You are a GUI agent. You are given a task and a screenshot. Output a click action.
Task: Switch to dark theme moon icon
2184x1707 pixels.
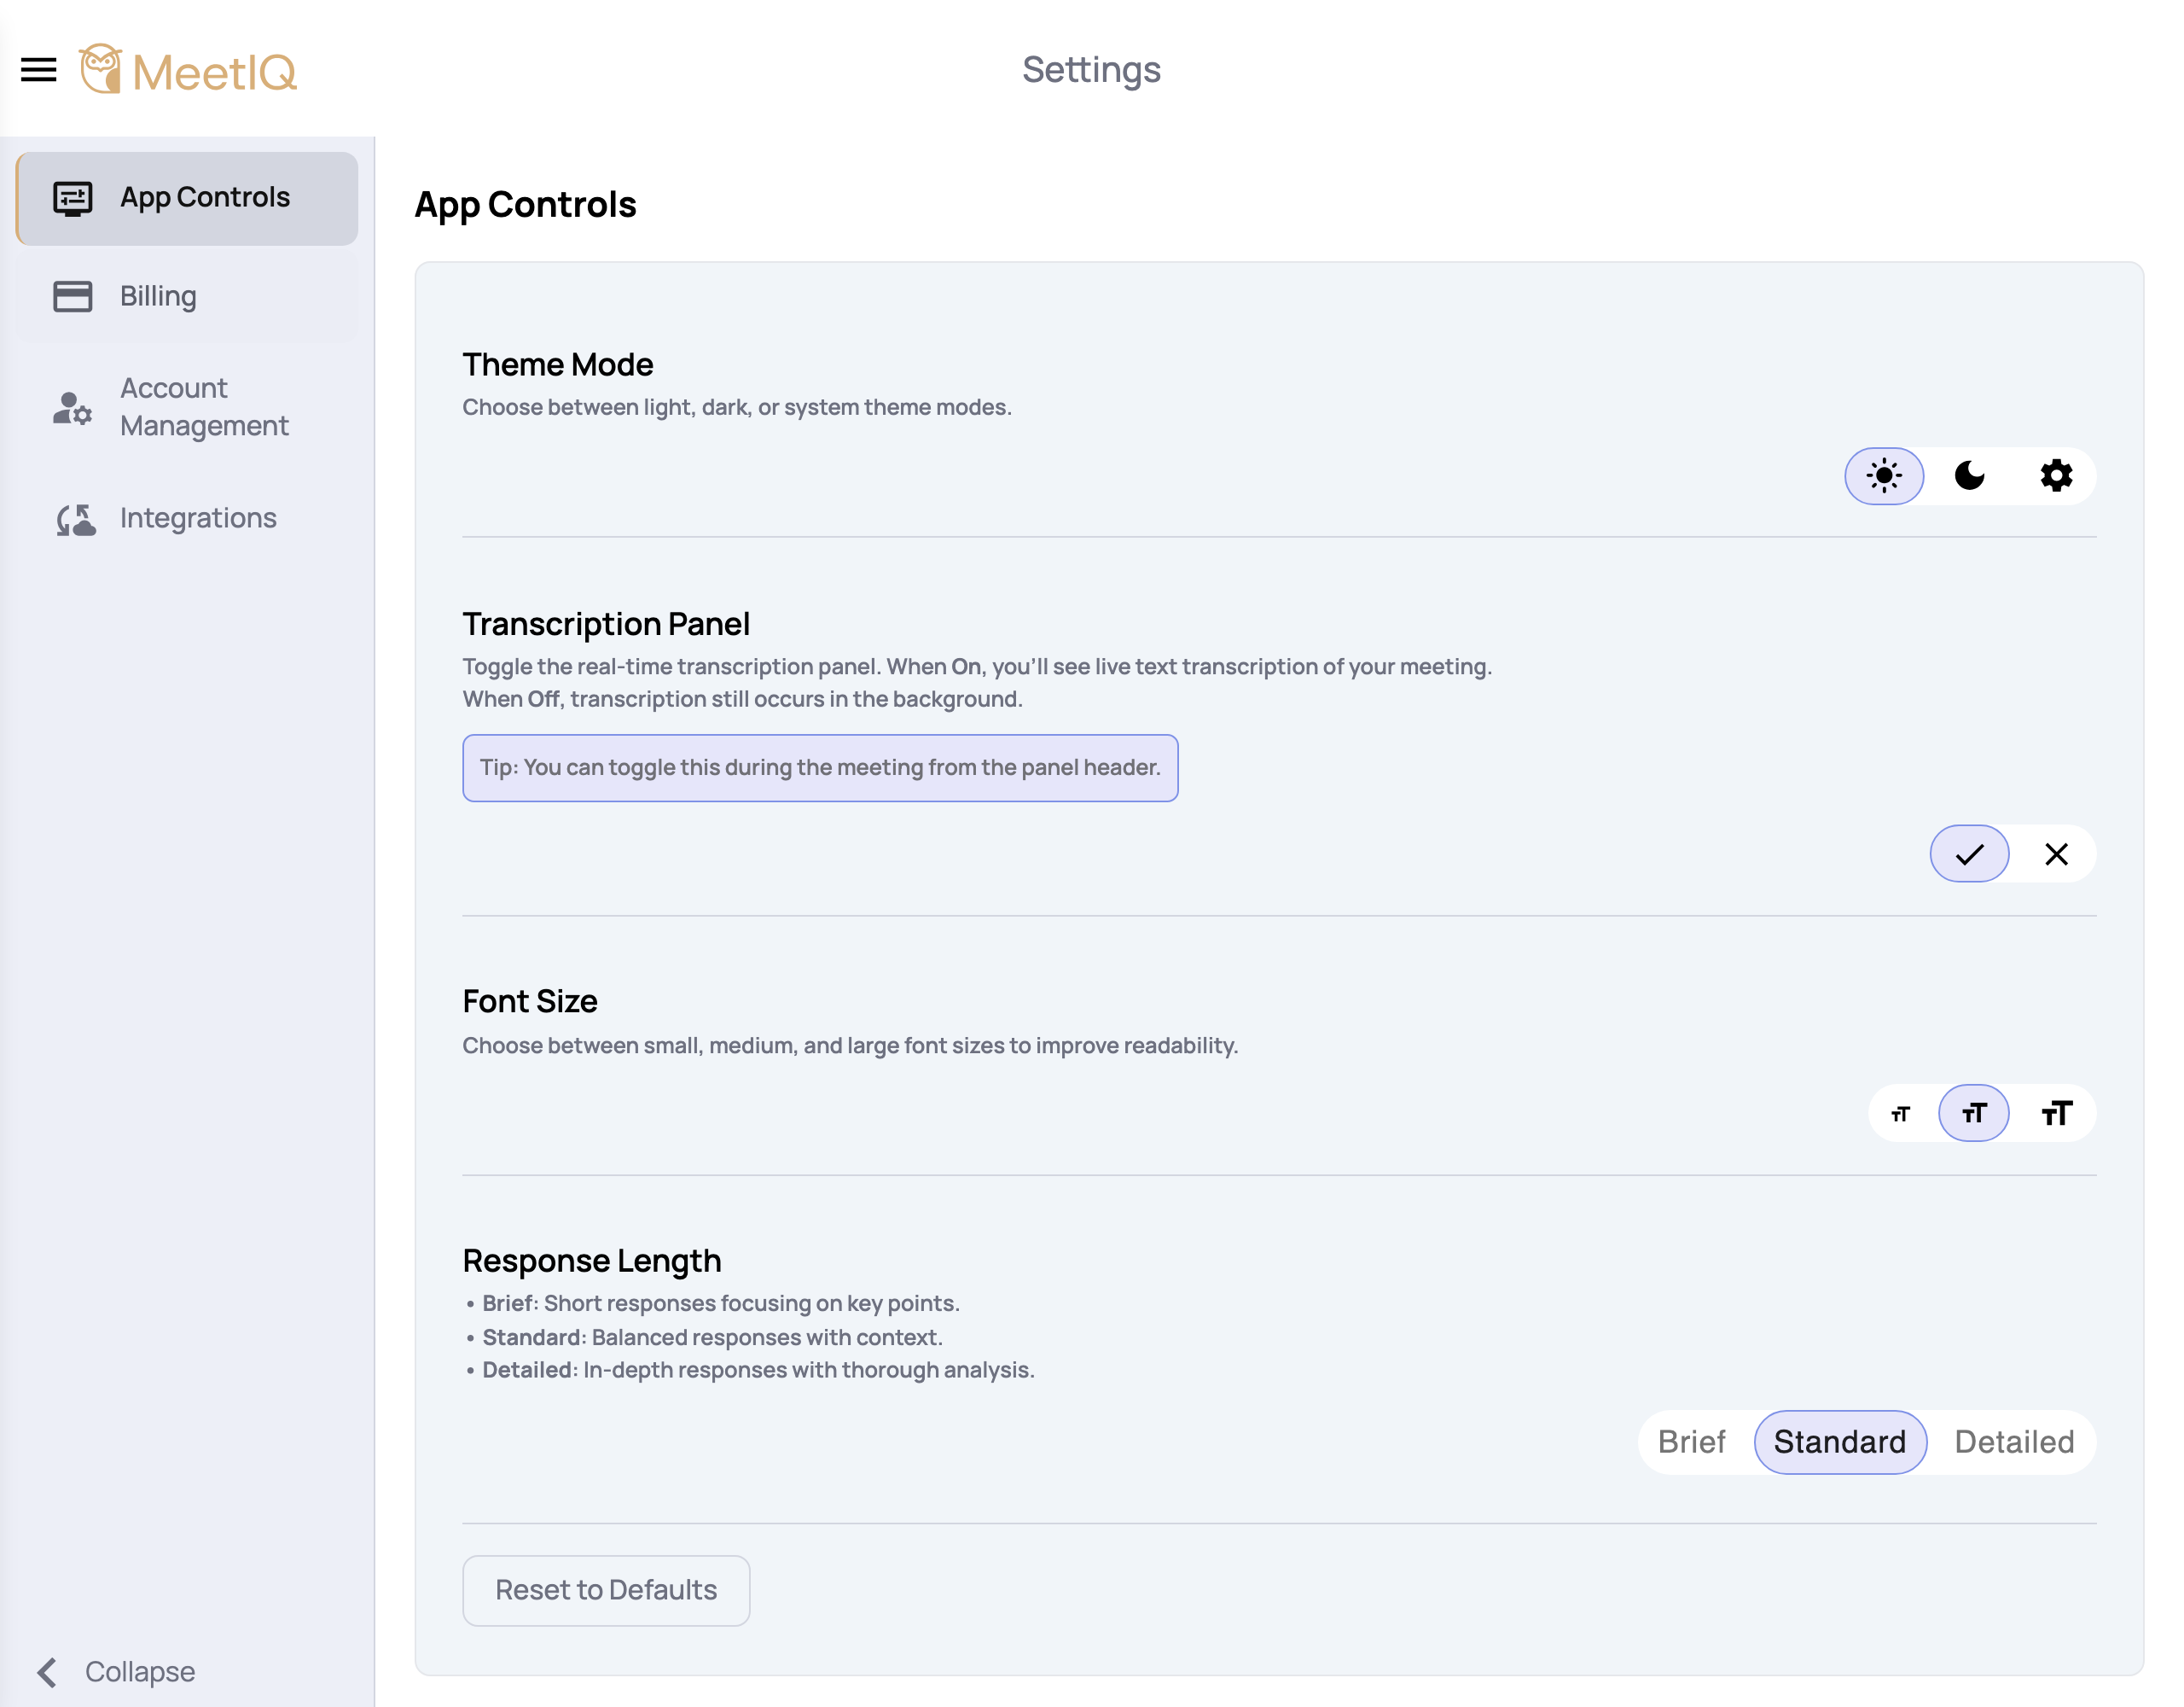(x=1969, y=475)
